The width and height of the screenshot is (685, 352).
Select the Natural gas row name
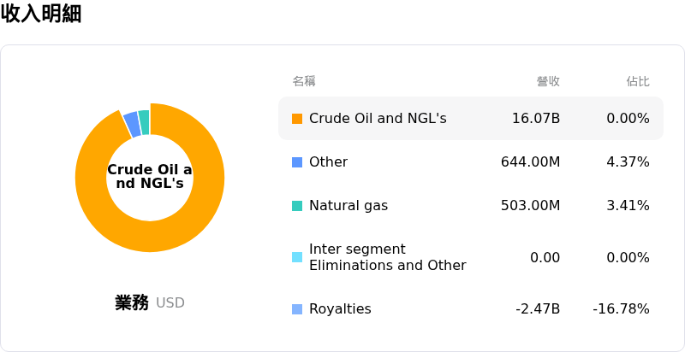coord(348,206)
